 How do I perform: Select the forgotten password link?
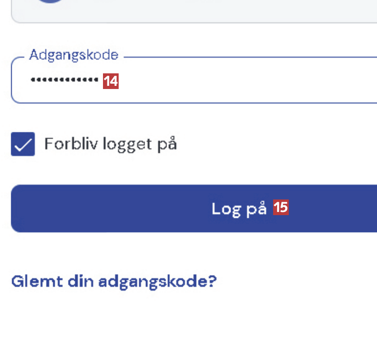pos(114,281)
